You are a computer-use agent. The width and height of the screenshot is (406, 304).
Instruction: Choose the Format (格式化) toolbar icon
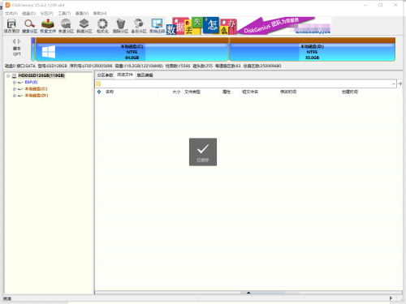point(102,26)
